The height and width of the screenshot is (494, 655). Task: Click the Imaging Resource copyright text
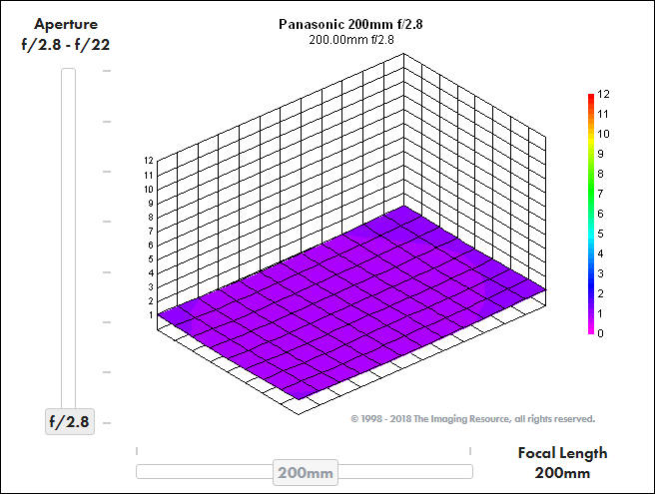click(473, 419)
